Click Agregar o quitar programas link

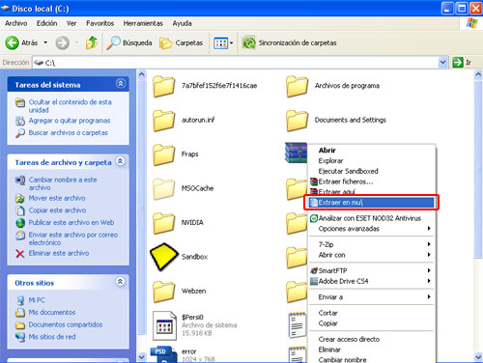tap(70, 121)
